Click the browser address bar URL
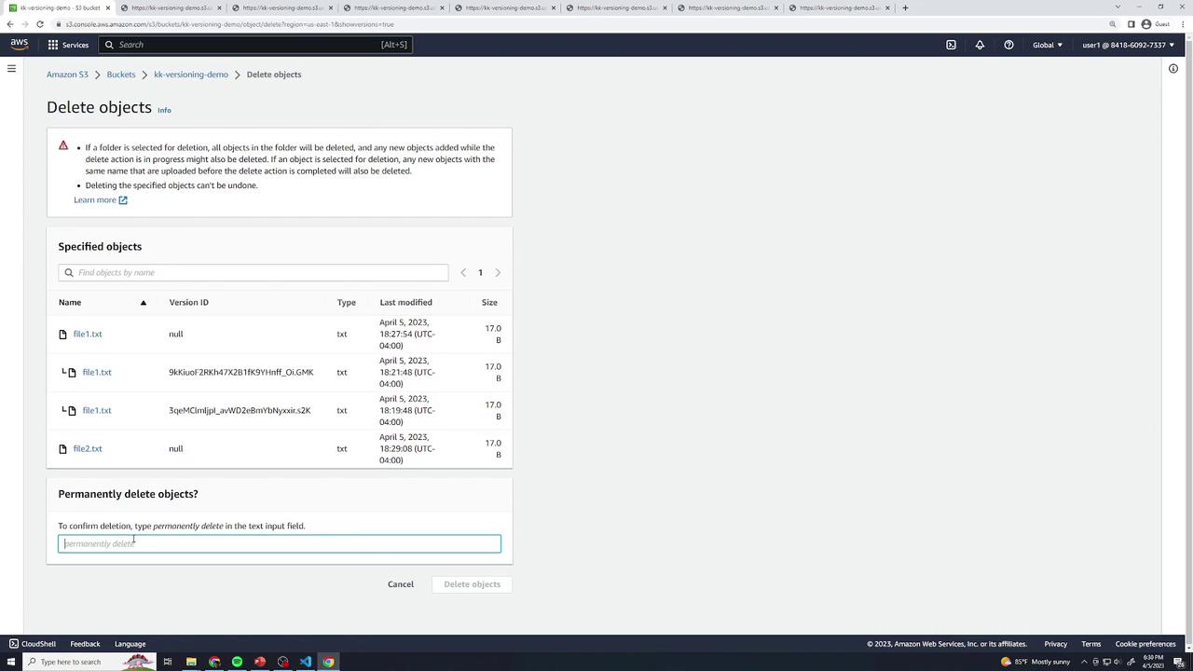Viewport: 1193px width, 671px height. [230, 24]
